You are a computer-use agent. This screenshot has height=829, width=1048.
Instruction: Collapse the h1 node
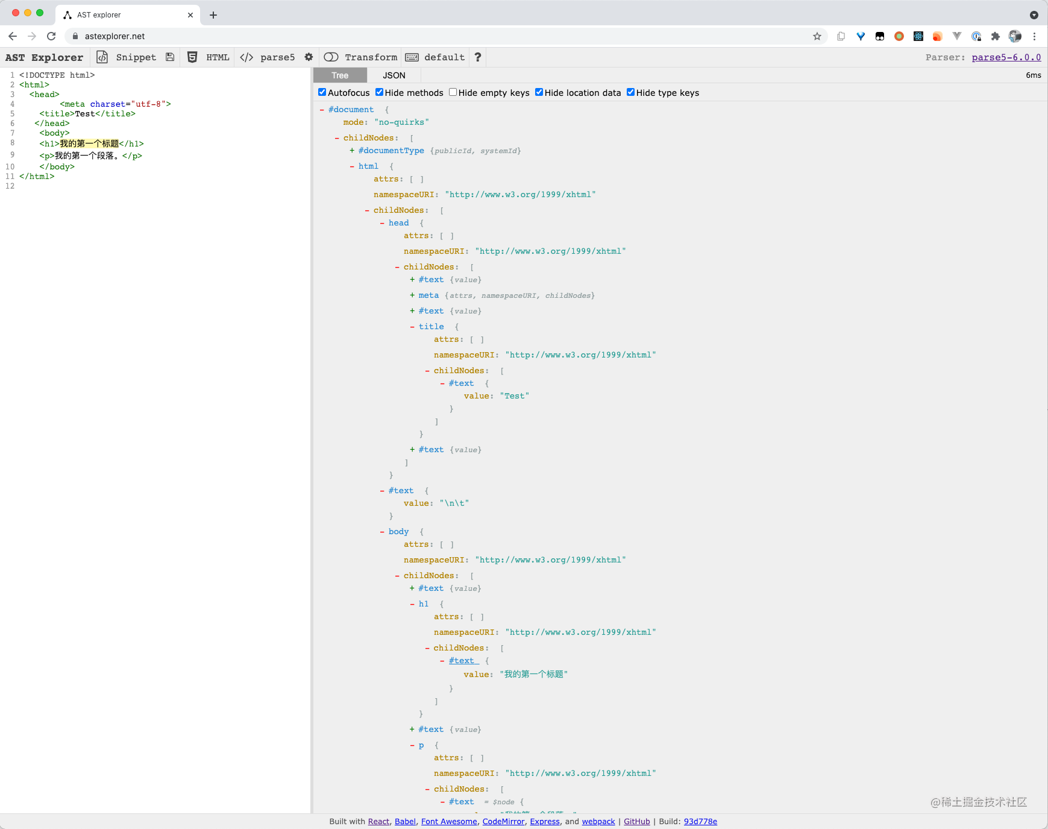point(412,604)
